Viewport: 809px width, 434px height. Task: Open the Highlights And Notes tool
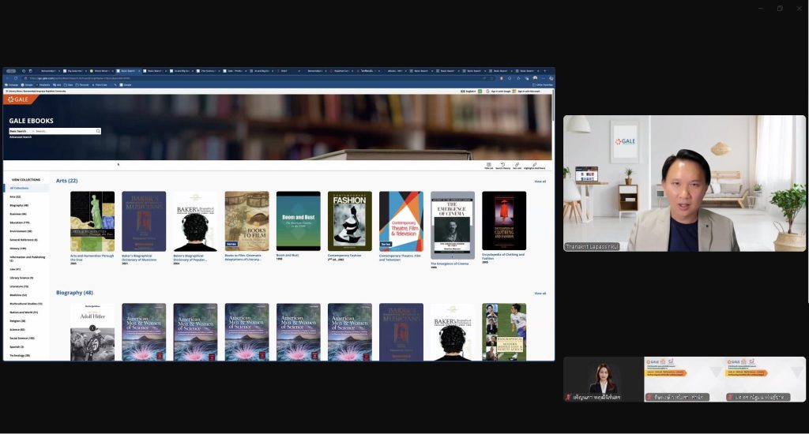pos(535,166)
